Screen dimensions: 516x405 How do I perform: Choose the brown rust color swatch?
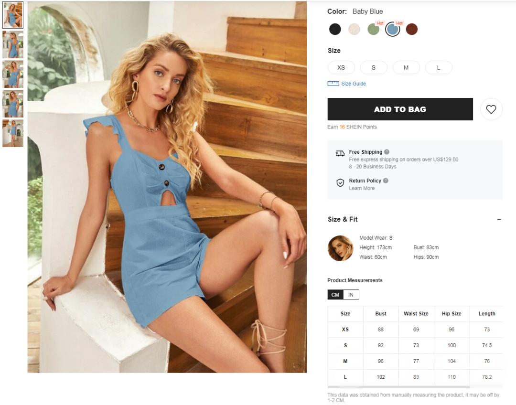(x=412, y=29)
